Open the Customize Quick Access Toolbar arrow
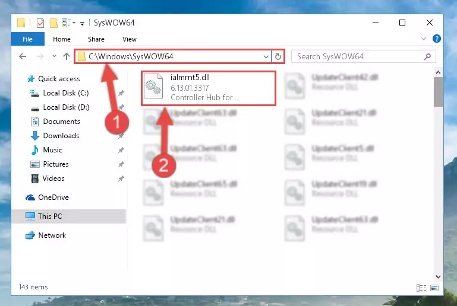457x306 pixels. point(83,23)
